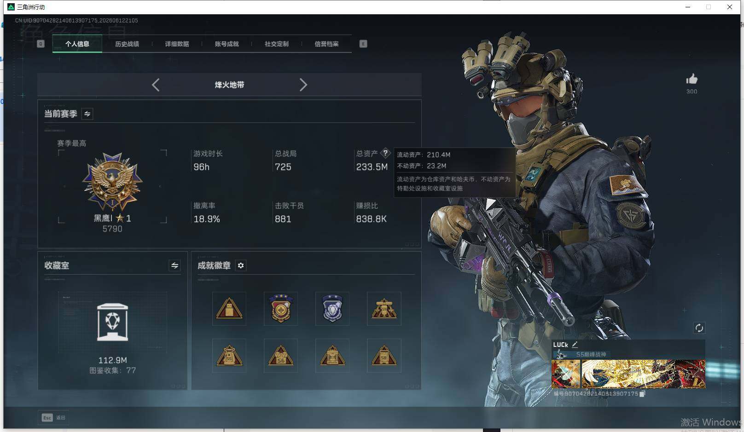Minimize the 三角洲行动 window
Viewport: 744px width, 432px height.
[x=688, y=7]
